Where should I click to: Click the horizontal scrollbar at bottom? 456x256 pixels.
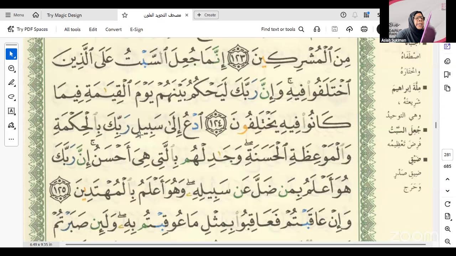coord(245,245)
